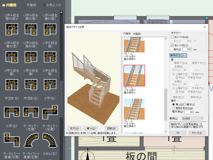The image size is (213, 160).
Task: Enable the 左につける handrail checkbox
Action: point(172,37)
